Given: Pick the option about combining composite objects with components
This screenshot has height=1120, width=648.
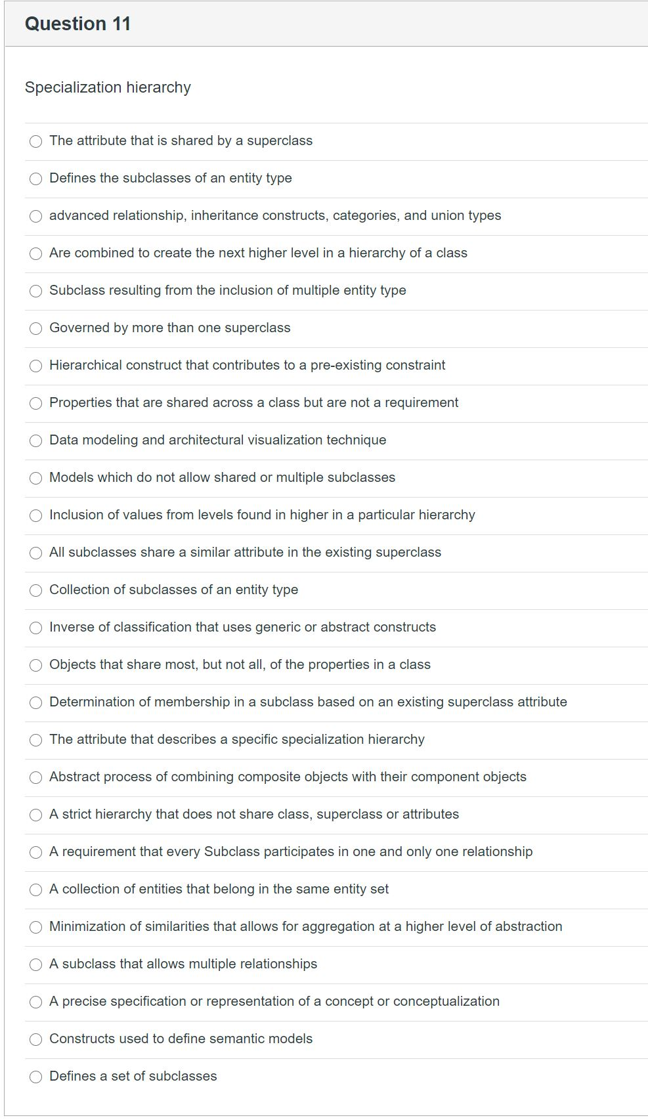Looking at the screenshot, I should click(x=35, y=777).
